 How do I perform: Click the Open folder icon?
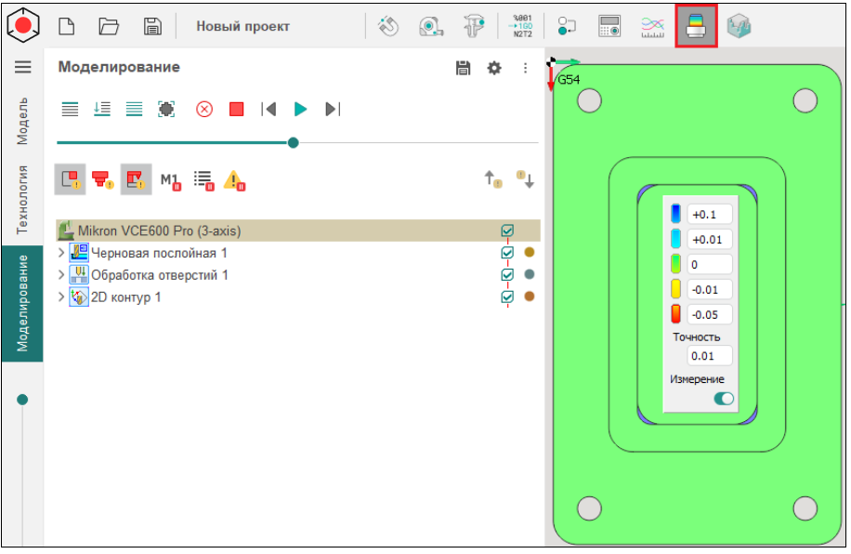[109, 27]
